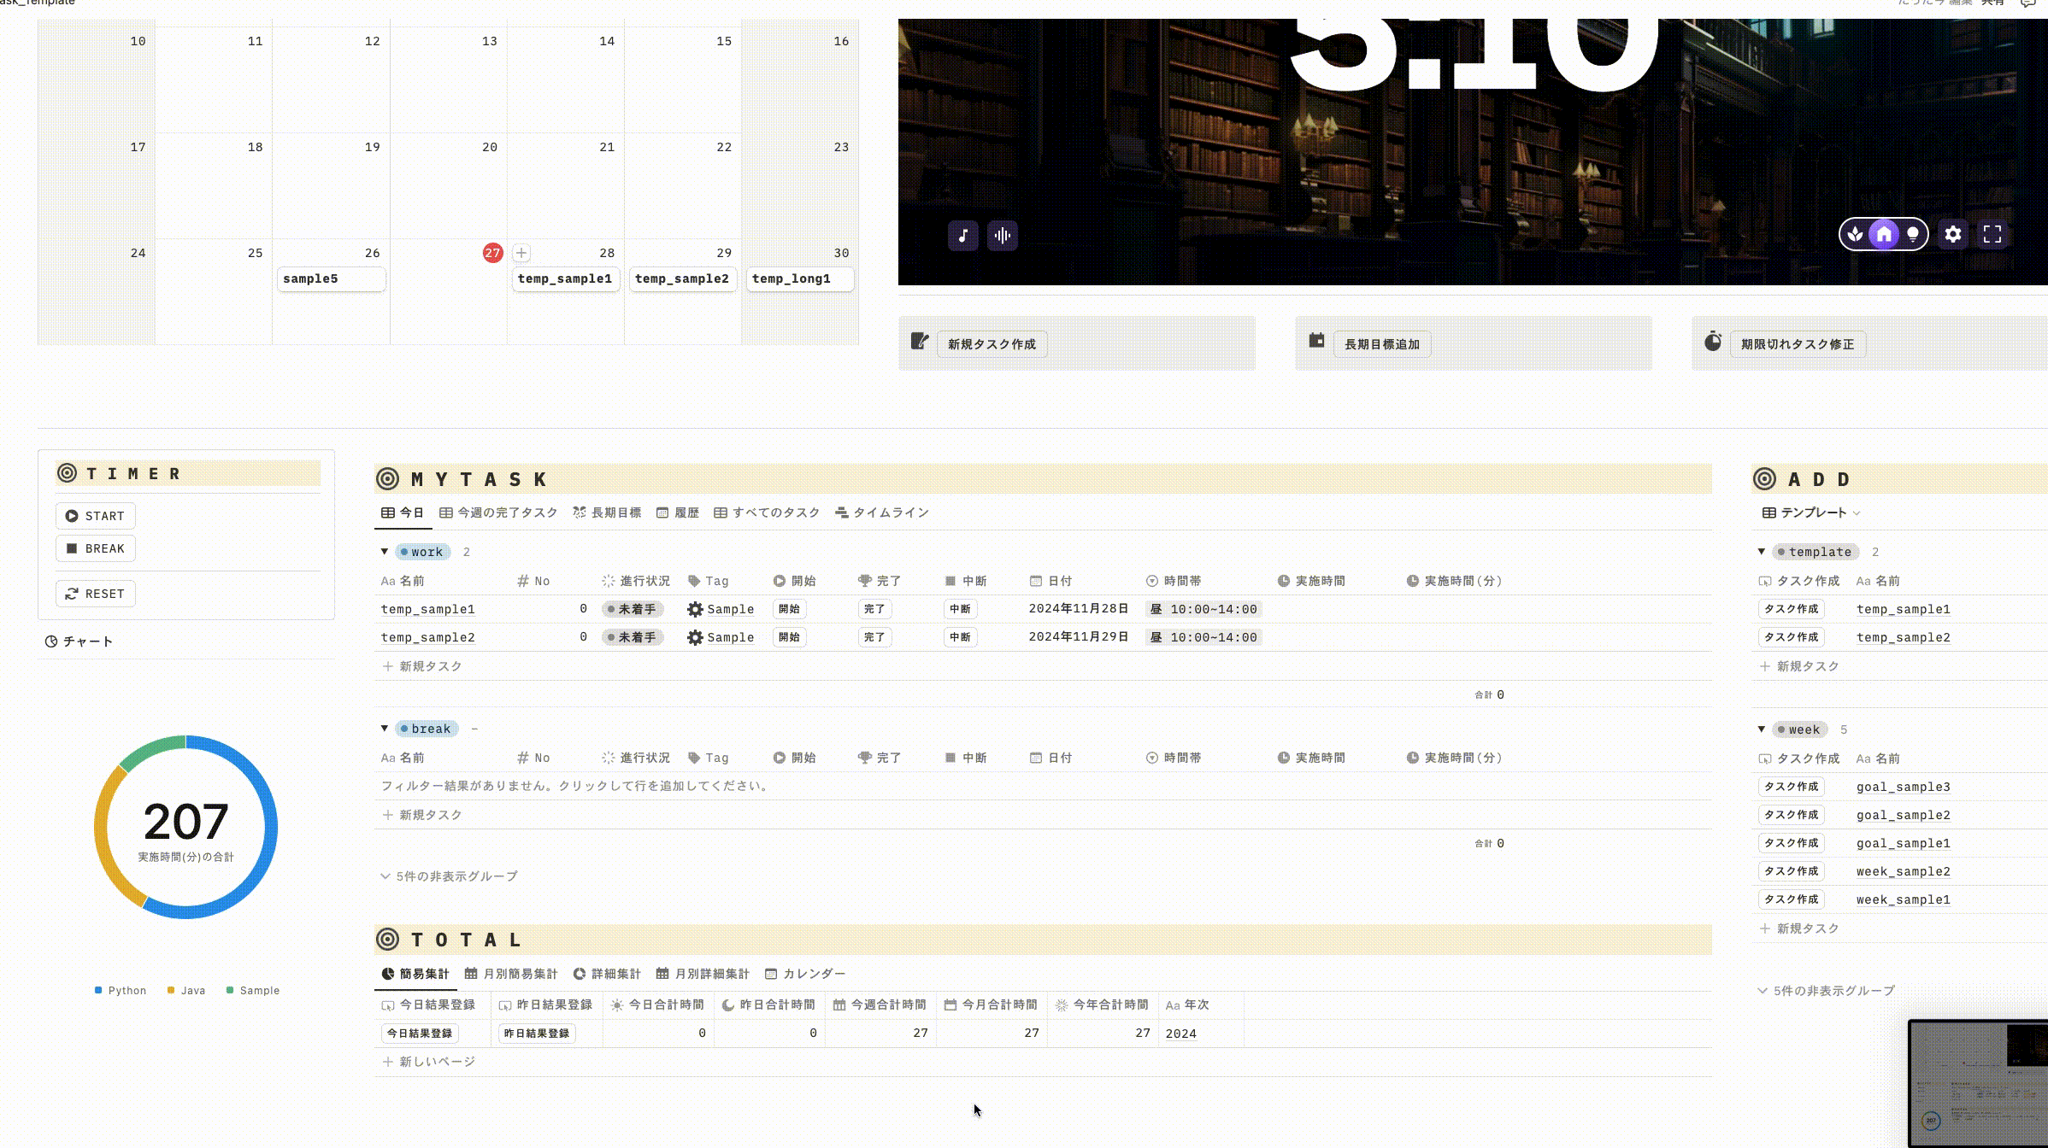Click the START timer button
The width and height of the screenshot is (2048, 1148).
coord(96,516)
